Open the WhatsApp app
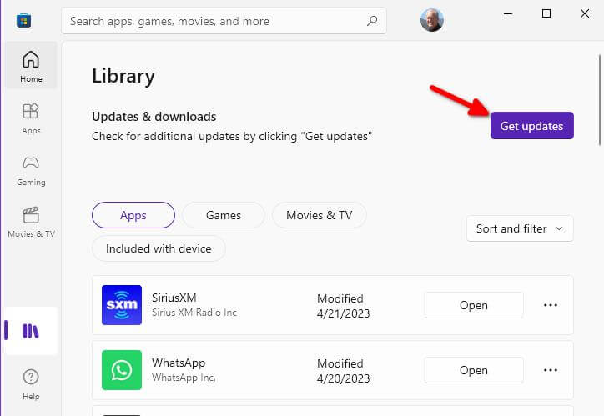This screenshot has width=604, height=416. [474, 370]
